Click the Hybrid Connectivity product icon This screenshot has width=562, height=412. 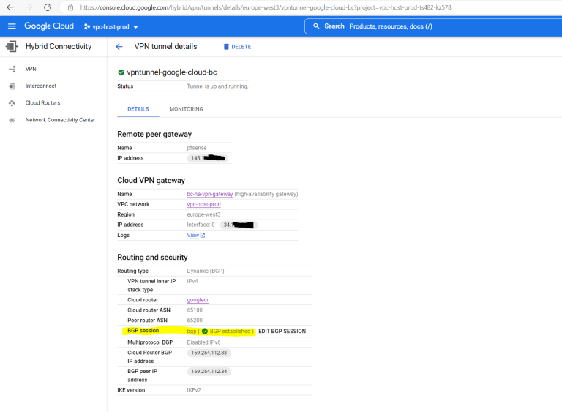pyautogui.click(x=12, y=46)
